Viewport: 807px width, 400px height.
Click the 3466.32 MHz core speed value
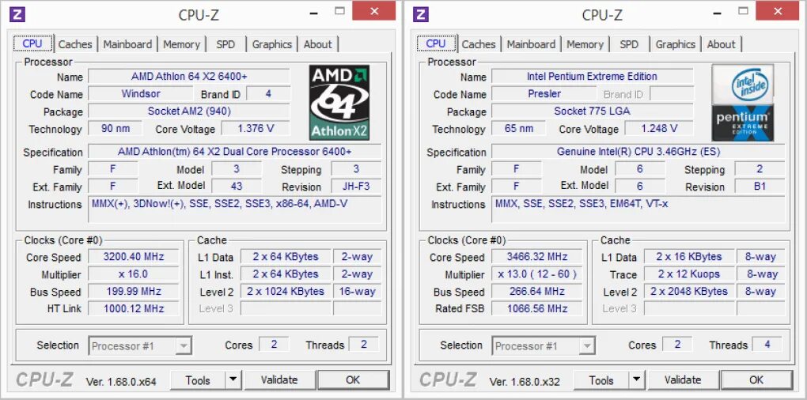[x=536, y=257]
